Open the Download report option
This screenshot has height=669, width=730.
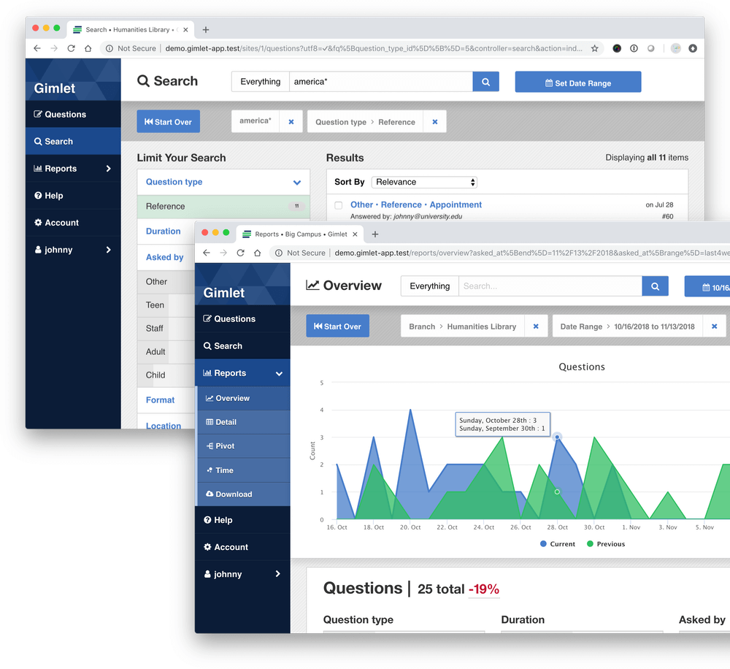click(x=244, y=494)
